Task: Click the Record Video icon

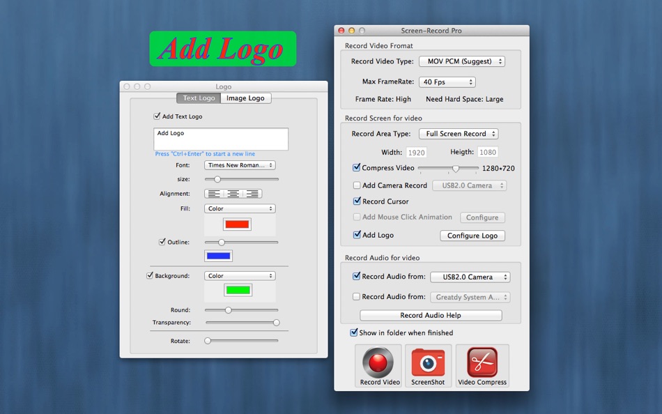Action: [x=378, y=361]
